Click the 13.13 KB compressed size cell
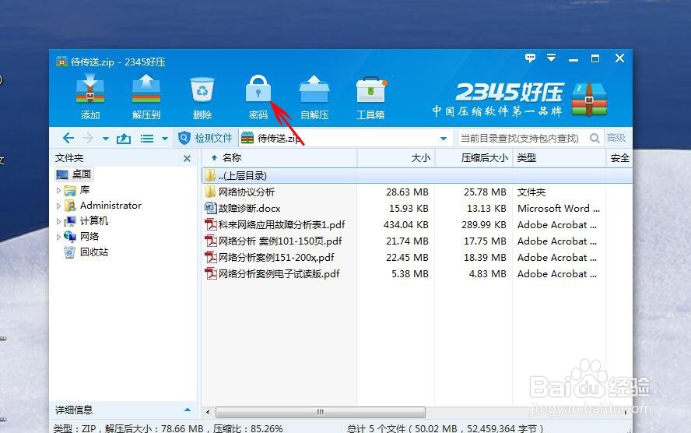Screen dimensions: 691x433 click(x=486, y=208)
